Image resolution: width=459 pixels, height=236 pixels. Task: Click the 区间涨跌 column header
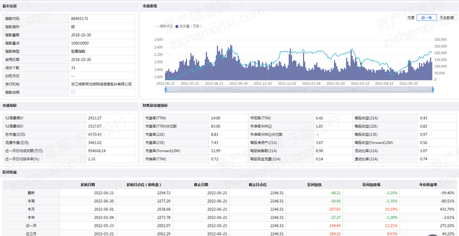tap(314, 184)
